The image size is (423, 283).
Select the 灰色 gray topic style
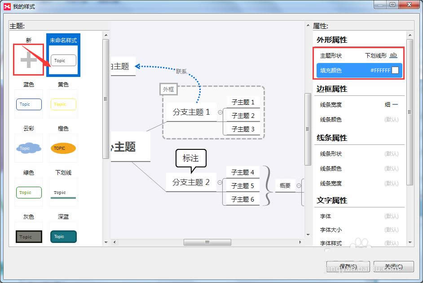28,236
